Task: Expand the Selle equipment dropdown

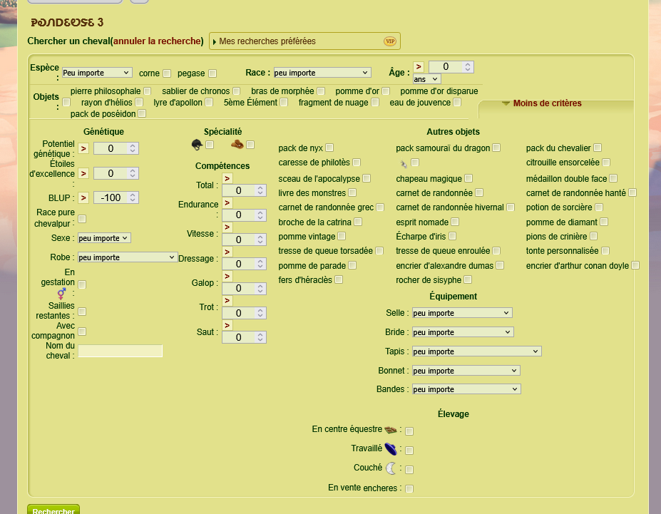Action: tap(461, 313)
